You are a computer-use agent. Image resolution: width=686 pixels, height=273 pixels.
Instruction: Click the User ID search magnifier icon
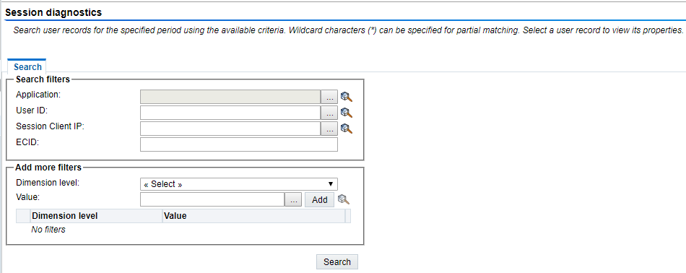click(x=347, y=113)
